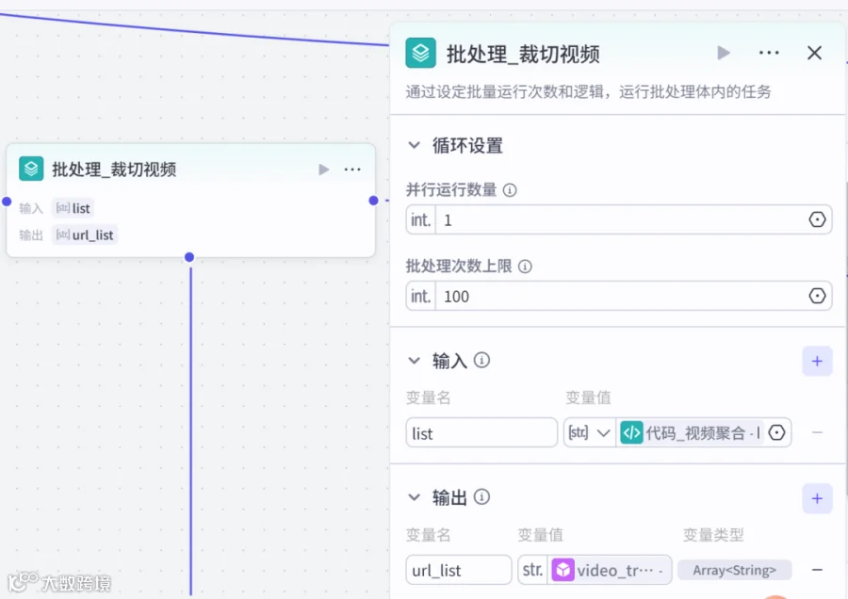
Task: Collapse the 输入 section
Action: click(x=414, y=360)
